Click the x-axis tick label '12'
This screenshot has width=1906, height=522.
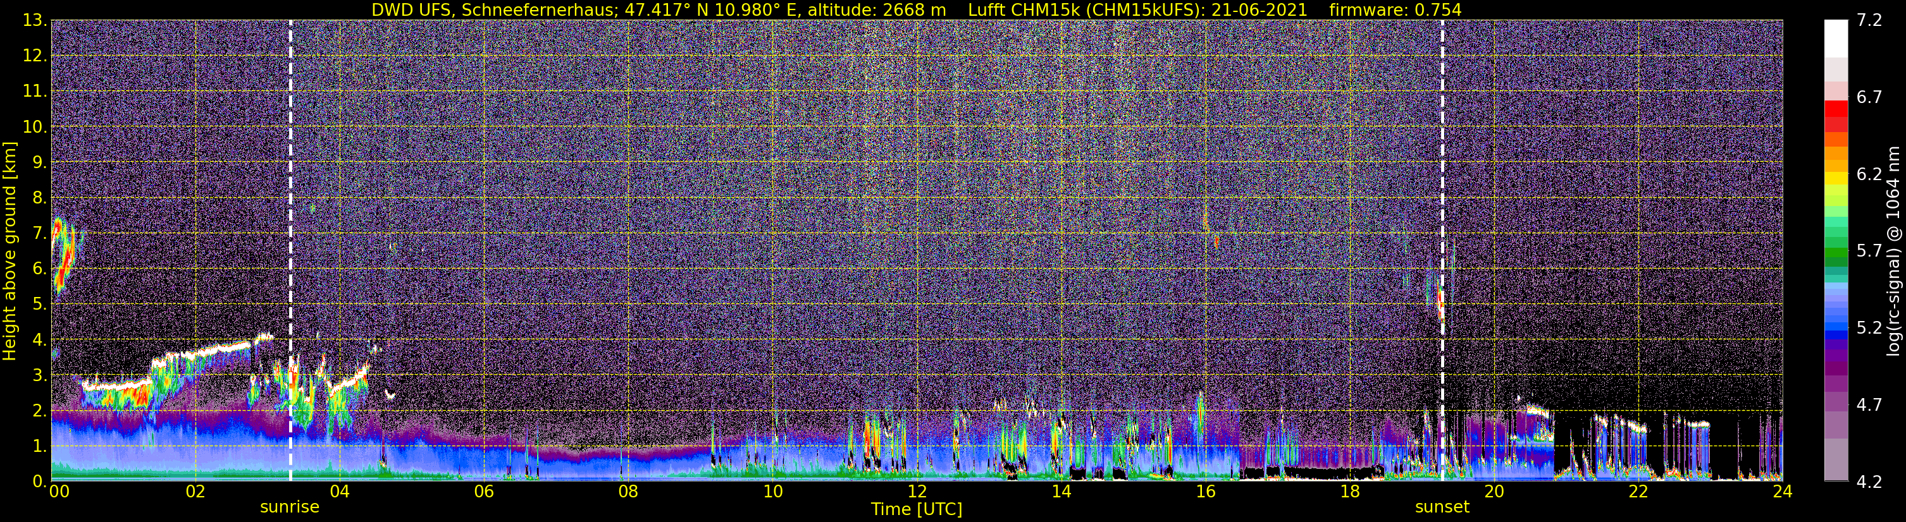917,491
